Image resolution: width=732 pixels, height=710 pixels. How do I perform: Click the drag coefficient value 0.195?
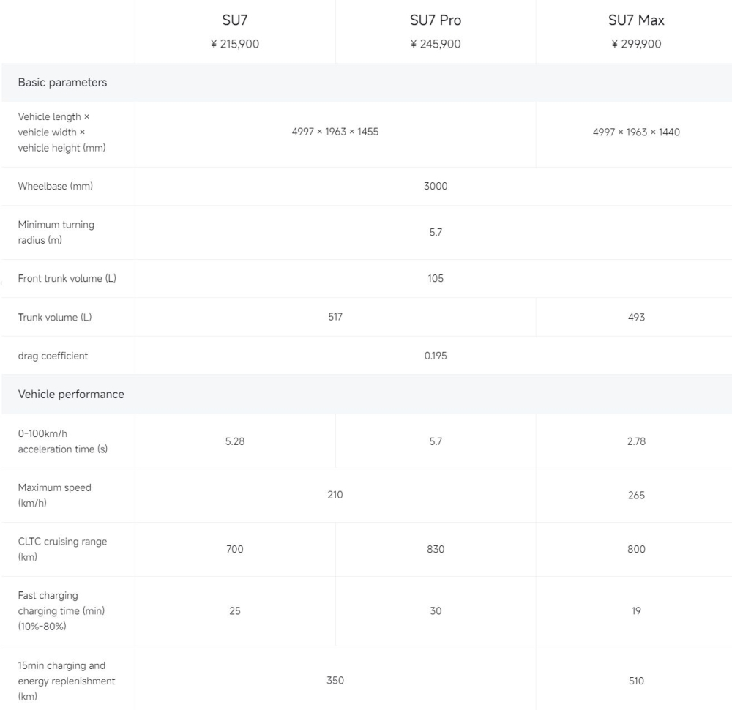tap(436, 356)
